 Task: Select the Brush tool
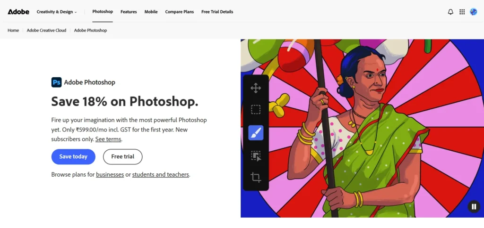pos(256,133)
